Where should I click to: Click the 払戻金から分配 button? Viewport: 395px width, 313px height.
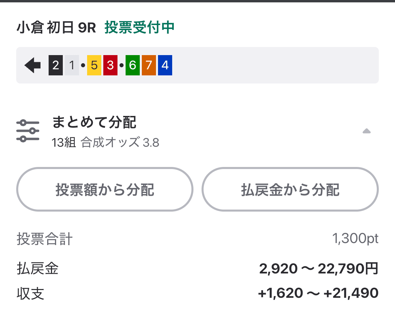click(x=290, y=190)
